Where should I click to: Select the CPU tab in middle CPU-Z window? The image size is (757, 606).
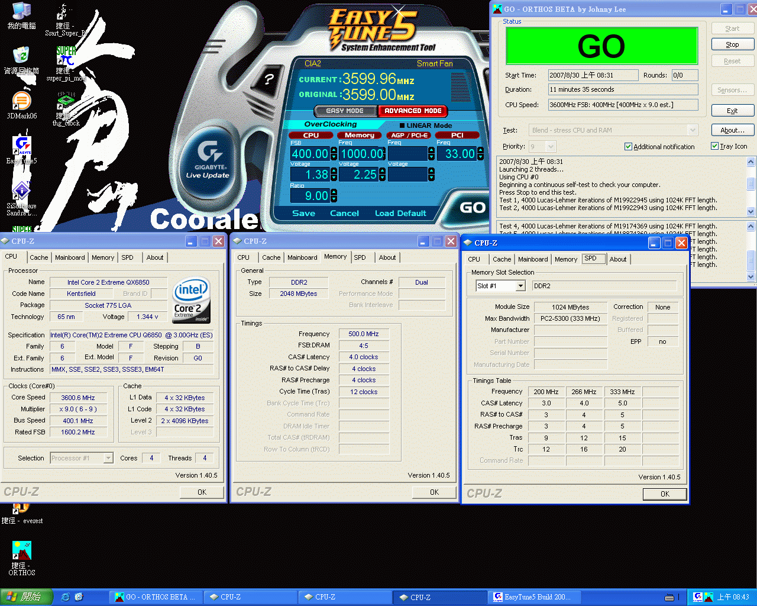coord(243,257)
